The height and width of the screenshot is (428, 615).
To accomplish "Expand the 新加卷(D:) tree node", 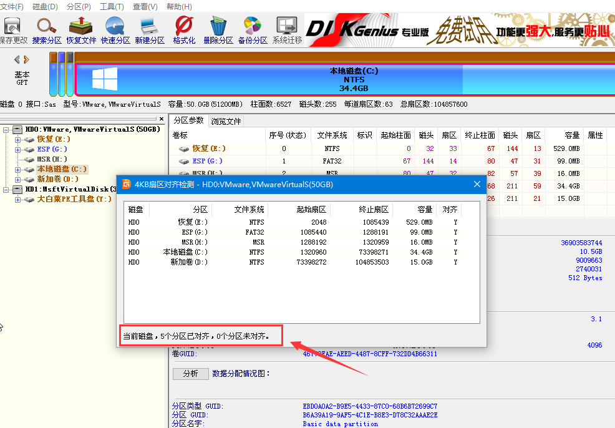I will click(17, 180).
